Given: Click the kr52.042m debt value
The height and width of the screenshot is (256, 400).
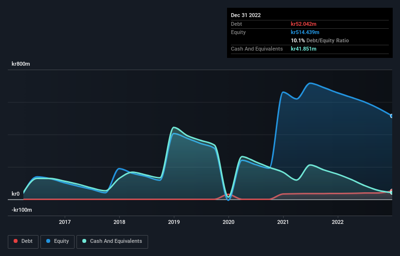Looking at the screenshot, I should tap(304, 24).
